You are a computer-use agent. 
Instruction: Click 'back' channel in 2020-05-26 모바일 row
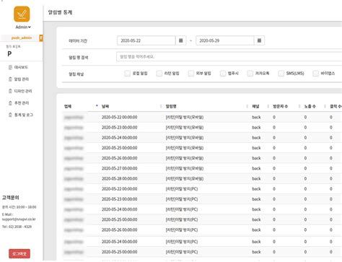256,158
